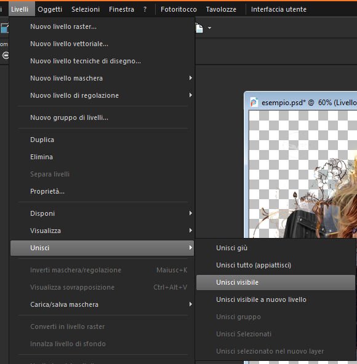The image size is (357, 364).
Task: Choose Nuovo livello raster...
Action: pos(102,26)
